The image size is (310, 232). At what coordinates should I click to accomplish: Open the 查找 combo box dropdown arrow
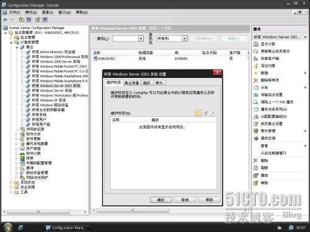pyautogui.click(x=141, y=38)
